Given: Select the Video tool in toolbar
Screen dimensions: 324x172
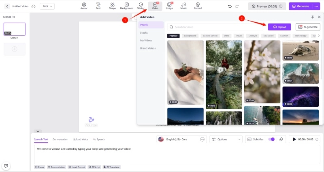Looking at the screenshot, I should tap(155, 6).
